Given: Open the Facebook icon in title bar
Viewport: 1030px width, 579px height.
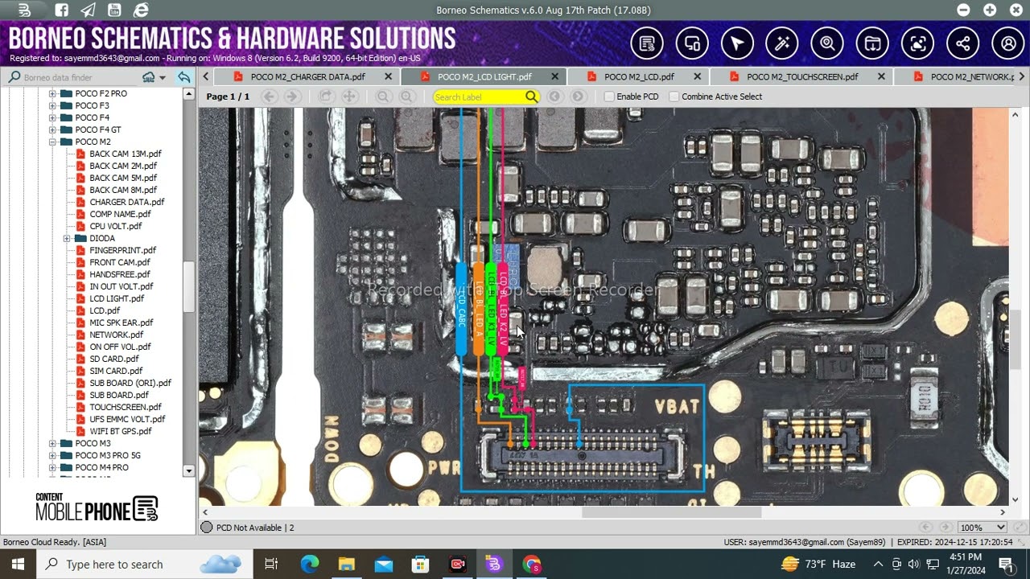Looking at the screenshot, I should tap(62, 10).
